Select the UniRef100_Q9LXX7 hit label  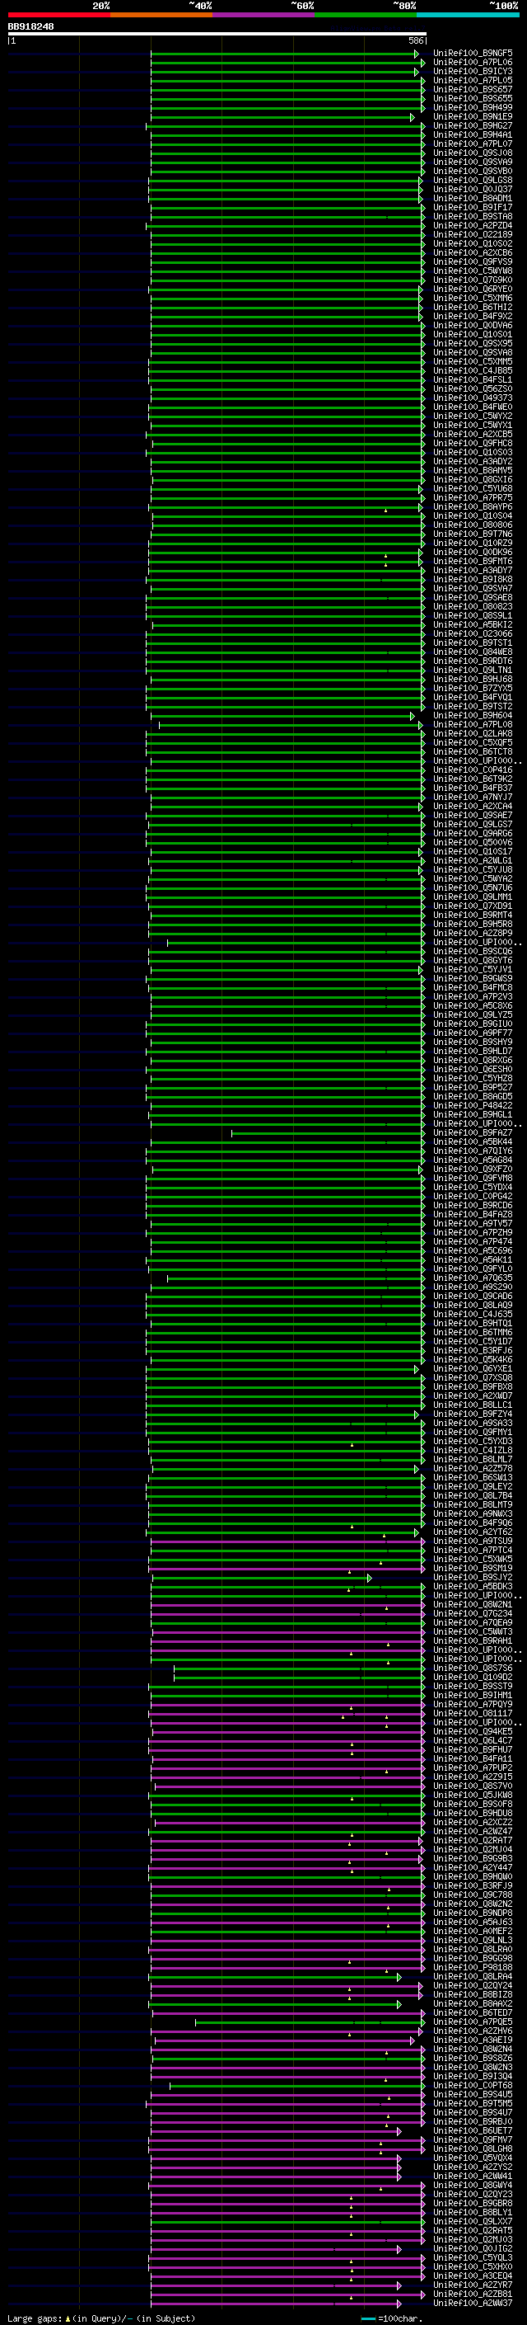473,2223
